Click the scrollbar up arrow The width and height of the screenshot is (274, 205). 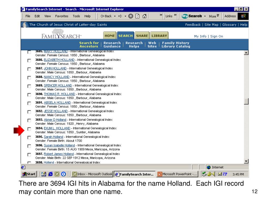coord(246,53)
